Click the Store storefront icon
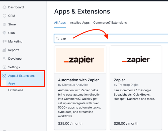The image size is (168, 131). pos(5,24)
